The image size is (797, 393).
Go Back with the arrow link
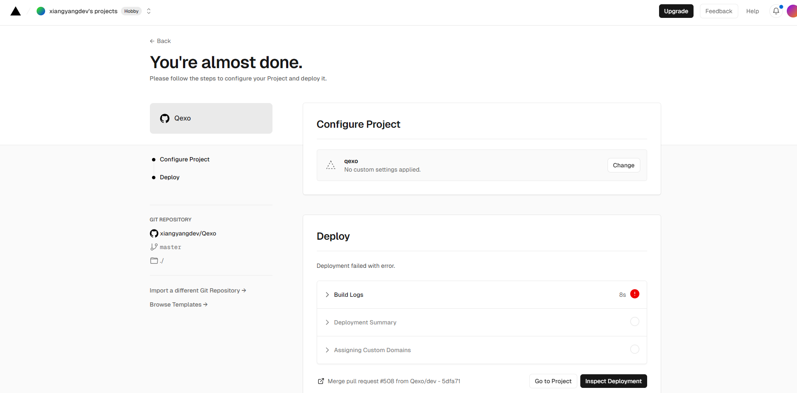click(160, 41)
